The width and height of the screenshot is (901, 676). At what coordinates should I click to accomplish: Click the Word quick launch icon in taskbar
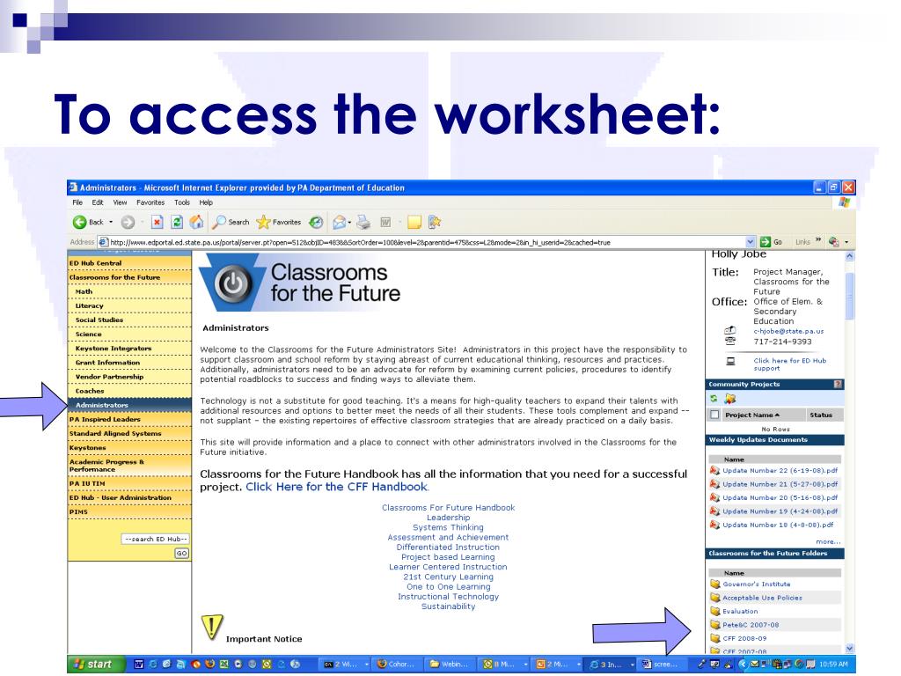(x=138, y=664)
